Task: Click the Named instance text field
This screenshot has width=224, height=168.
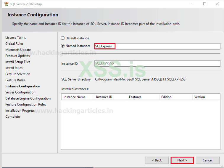Action: click(157, 46)
